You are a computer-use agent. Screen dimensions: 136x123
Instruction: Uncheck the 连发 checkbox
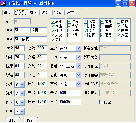pos(69,21)
